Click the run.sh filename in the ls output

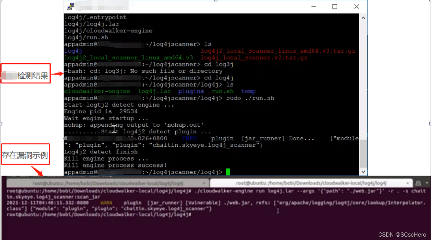coord(223,91)
